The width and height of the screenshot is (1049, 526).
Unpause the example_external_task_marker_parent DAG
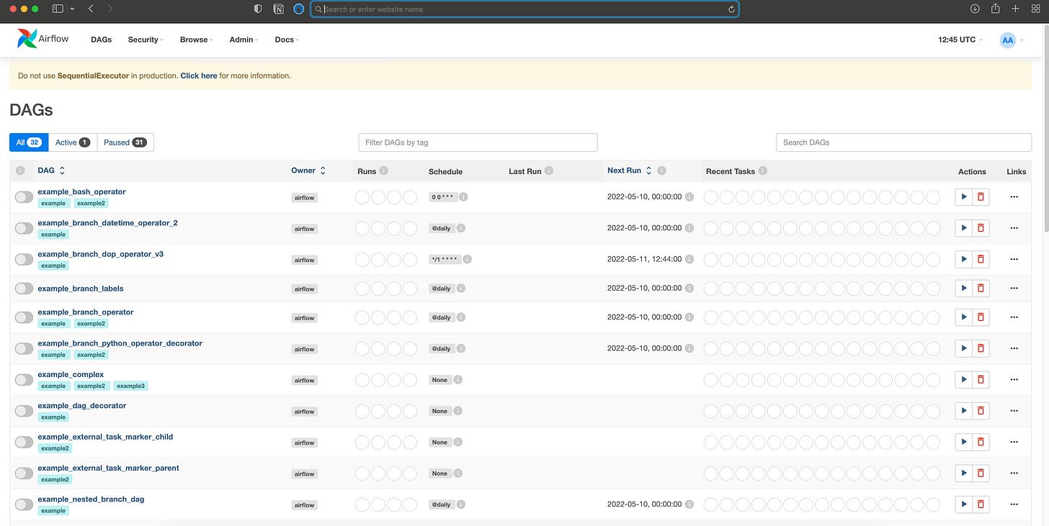tap(24, 473)
